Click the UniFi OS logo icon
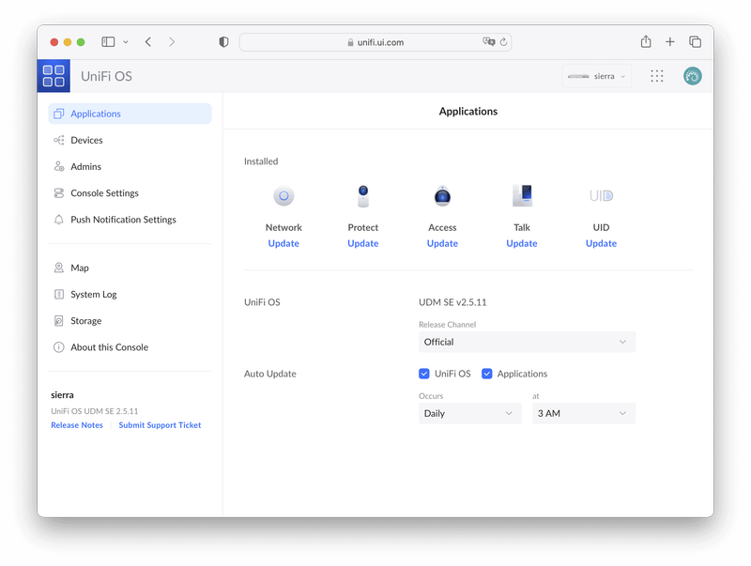Viewport: 751px width, 566px height. (x=54, y=76)
